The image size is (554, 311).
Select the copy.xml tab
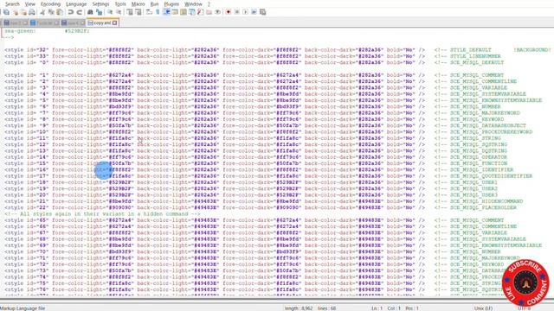(x=102, y=23)
